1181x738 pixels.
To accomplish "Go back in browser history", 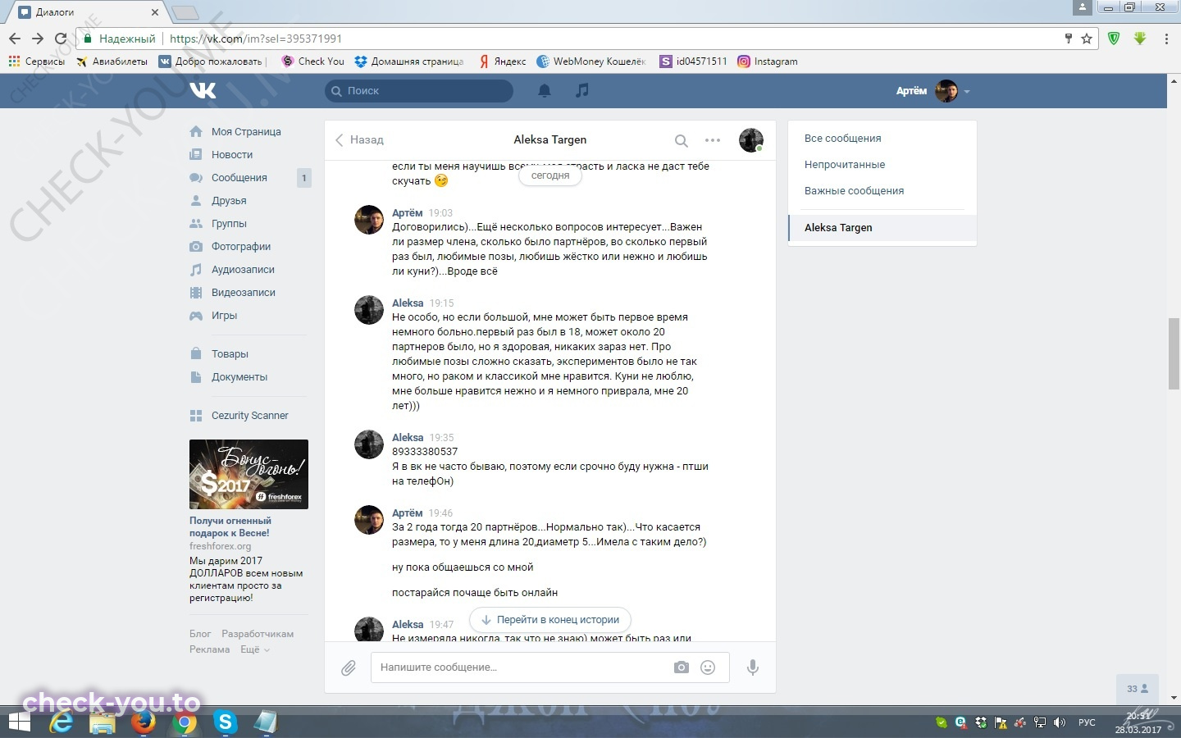I will coord(14,39).
